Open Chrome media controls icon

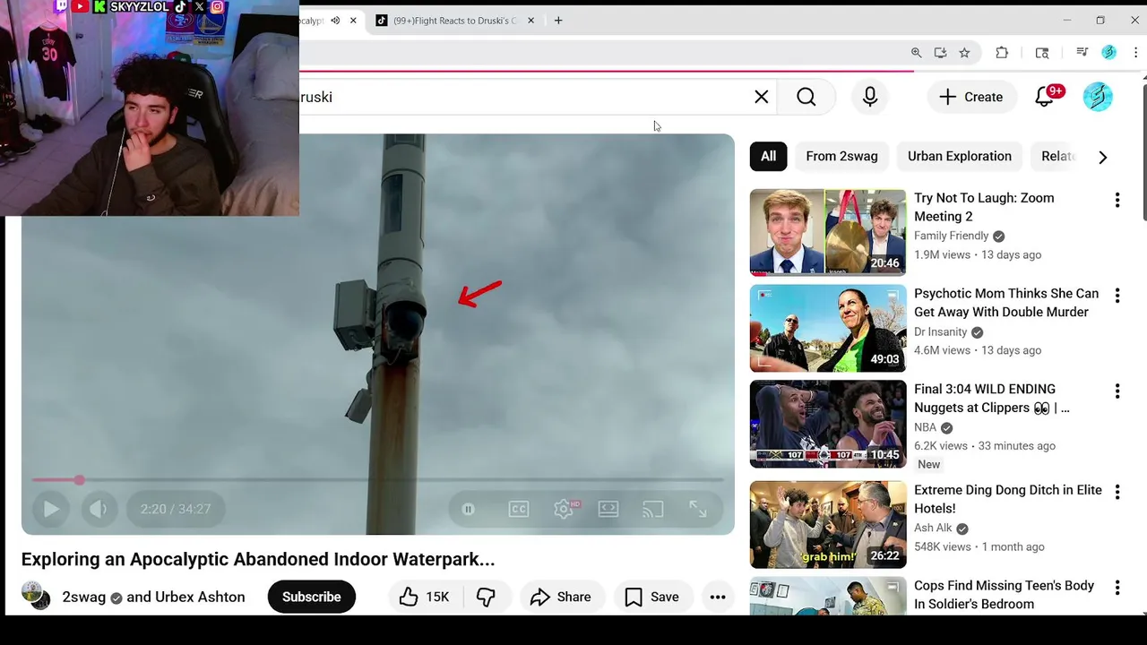pyautogui.click(x=1082, y=53)
